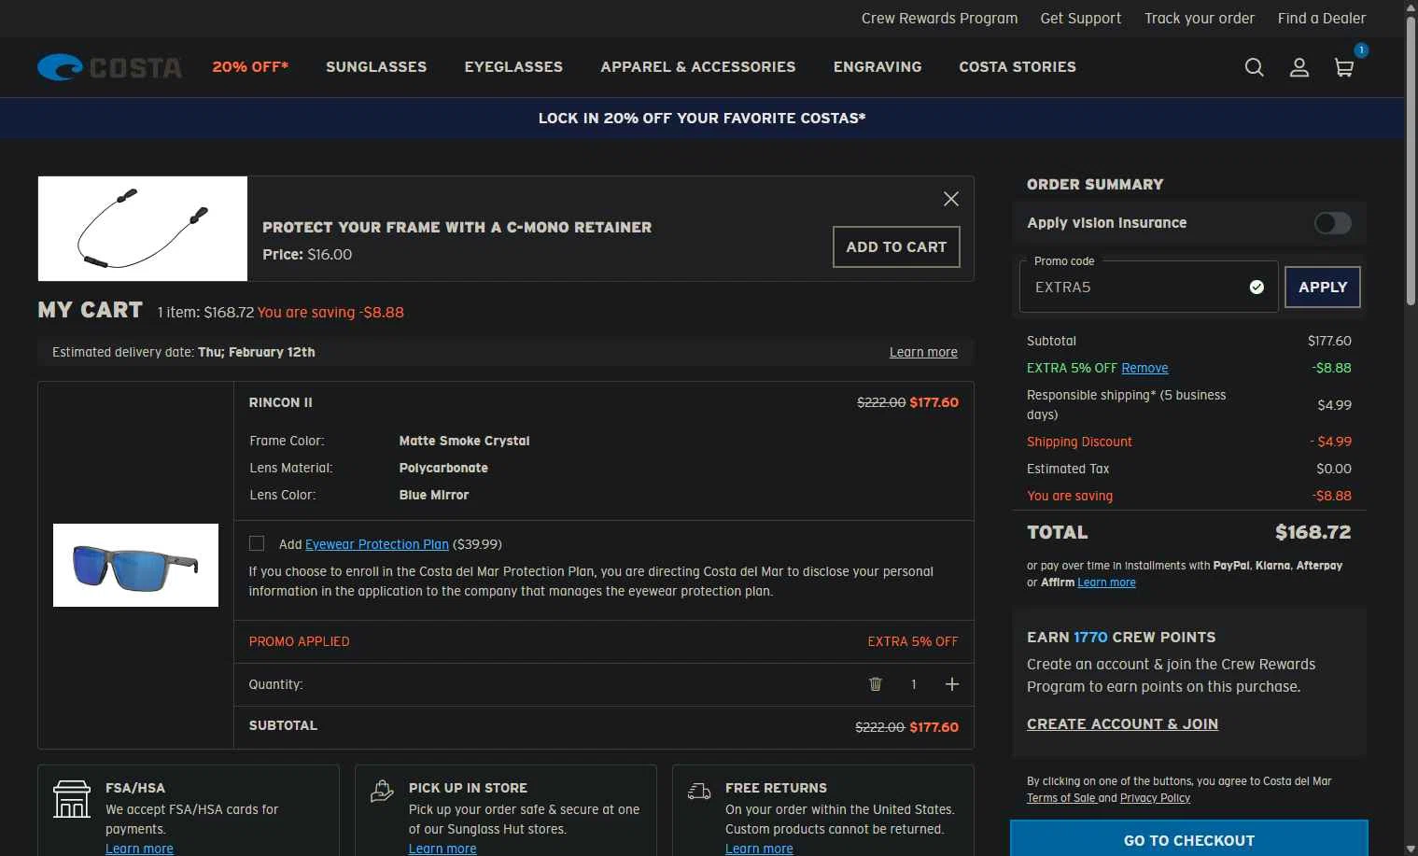Click Learn more under FSA/HSA
The image size is (1418, 856).
coord(139,849)
